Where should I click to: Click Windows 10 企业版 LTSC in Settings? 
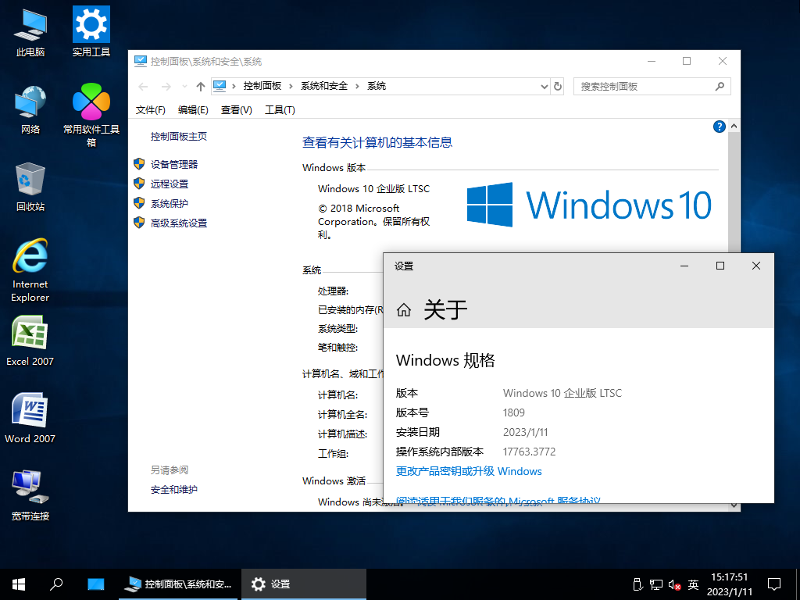pyautogui.click(x=562, y=393)
